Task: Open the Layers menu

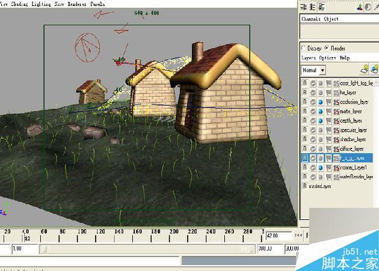Action: 309,58
